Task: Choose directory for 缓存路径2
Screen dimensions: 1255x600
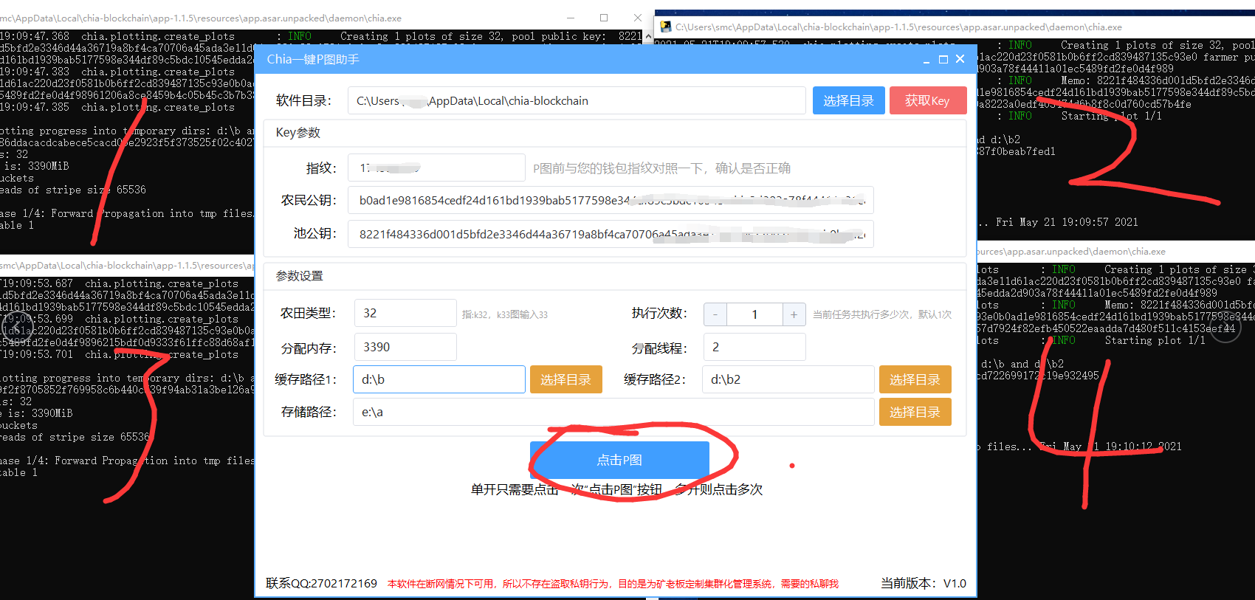Action: coord(915,379)
